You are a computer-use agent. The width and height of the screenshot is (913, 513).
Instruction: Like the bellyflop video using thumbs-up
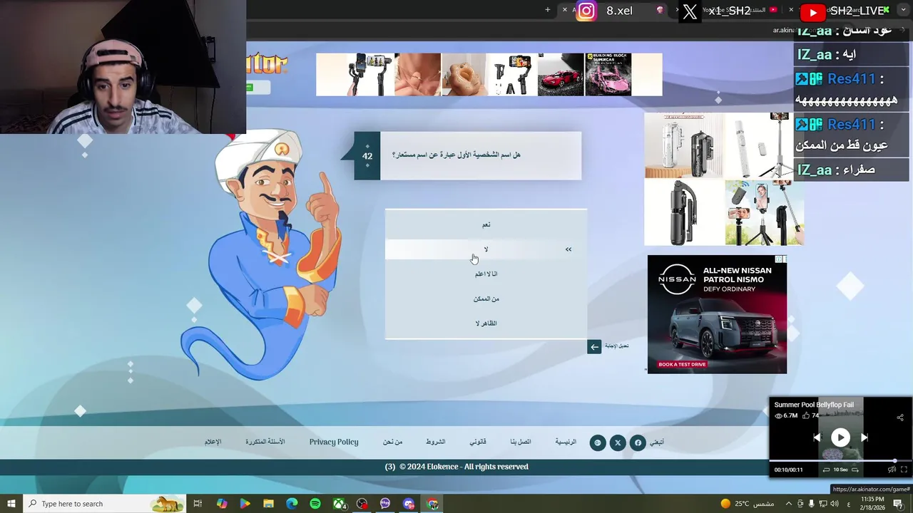[x=807, y=415]
